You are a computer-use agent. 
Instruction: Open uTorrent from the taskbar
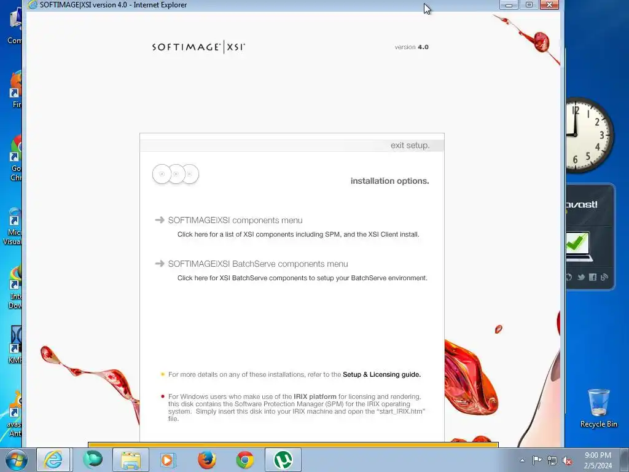pyautogui.click(x=283, y=460)
